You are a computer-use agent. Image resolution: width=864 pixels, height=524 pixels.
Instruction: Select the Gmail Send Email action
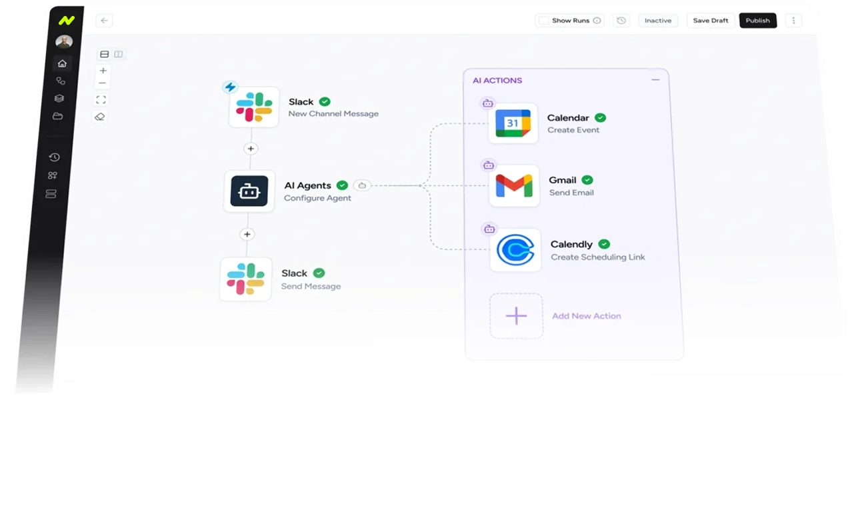(x=514, y=186)
